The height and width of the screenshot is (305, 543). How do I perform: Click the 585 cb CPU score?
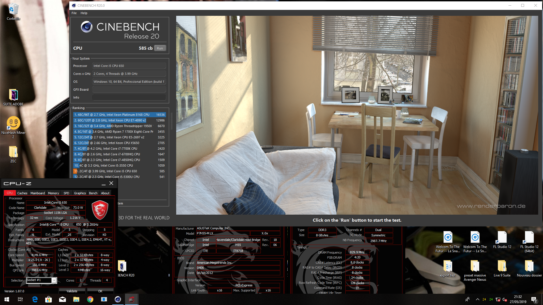pyautogui.click(x=146, y=48)
